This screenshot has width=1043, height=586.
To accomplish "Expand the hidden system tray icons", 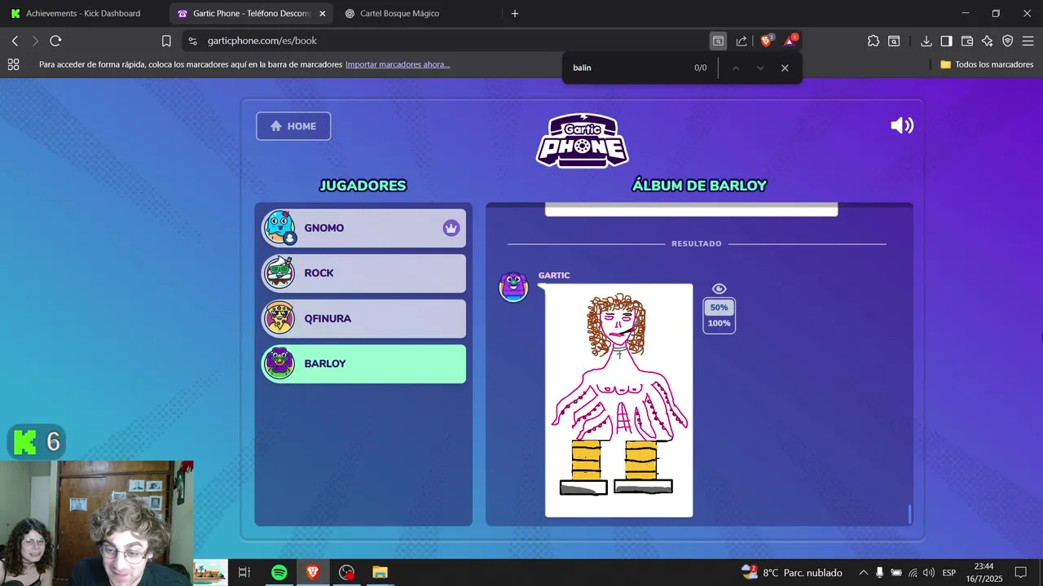I will point(864,572).
